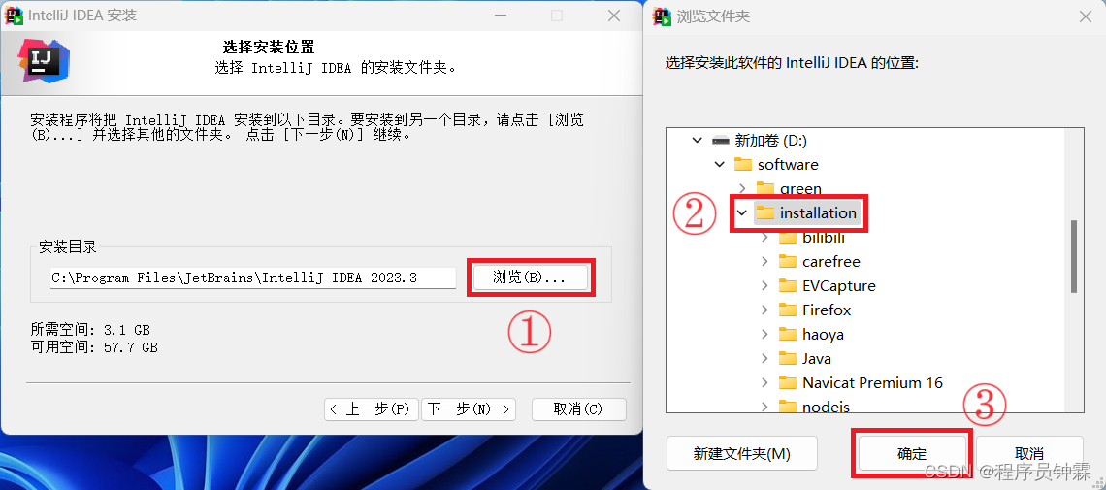Viewport: 1106px width, 490px height.
Task: Click the IntelliJ IDEA installer title icon
Action: pyautogui.click(x=15, y=16)
